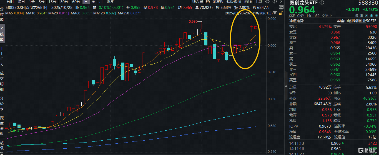This screenshot has width=379, height=155.
Task: Click the MA5 indicator label
Action: coord(14,13)
